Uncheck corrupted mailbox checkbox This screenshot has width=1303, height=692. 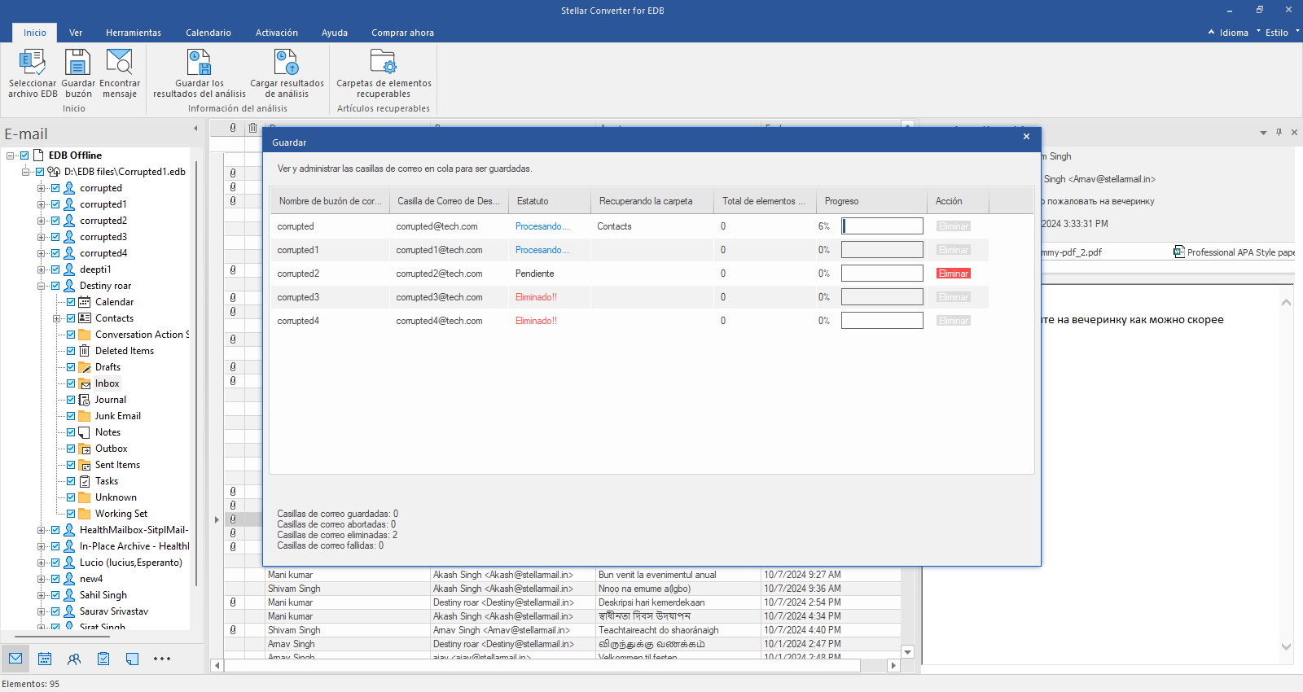click(x=55, y=188)
